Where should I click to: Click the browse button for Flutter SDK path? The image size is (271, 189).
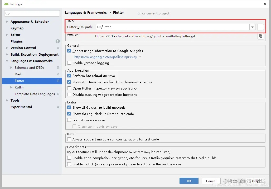[x=261, y=27]
